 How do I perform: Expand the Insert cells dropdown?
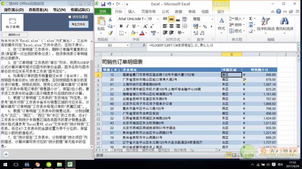244,19
